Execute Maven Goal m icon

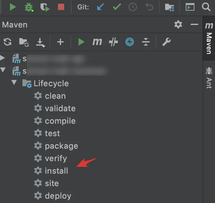click(x=97, y=42)
